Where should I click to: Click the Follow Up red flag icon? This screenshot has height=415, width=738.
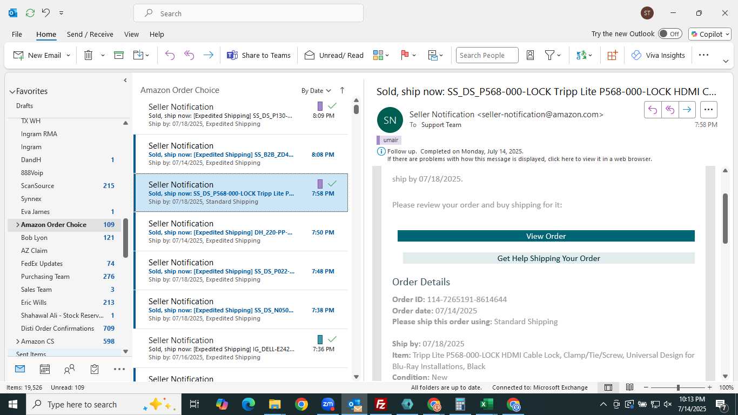(x=405, y=55)
